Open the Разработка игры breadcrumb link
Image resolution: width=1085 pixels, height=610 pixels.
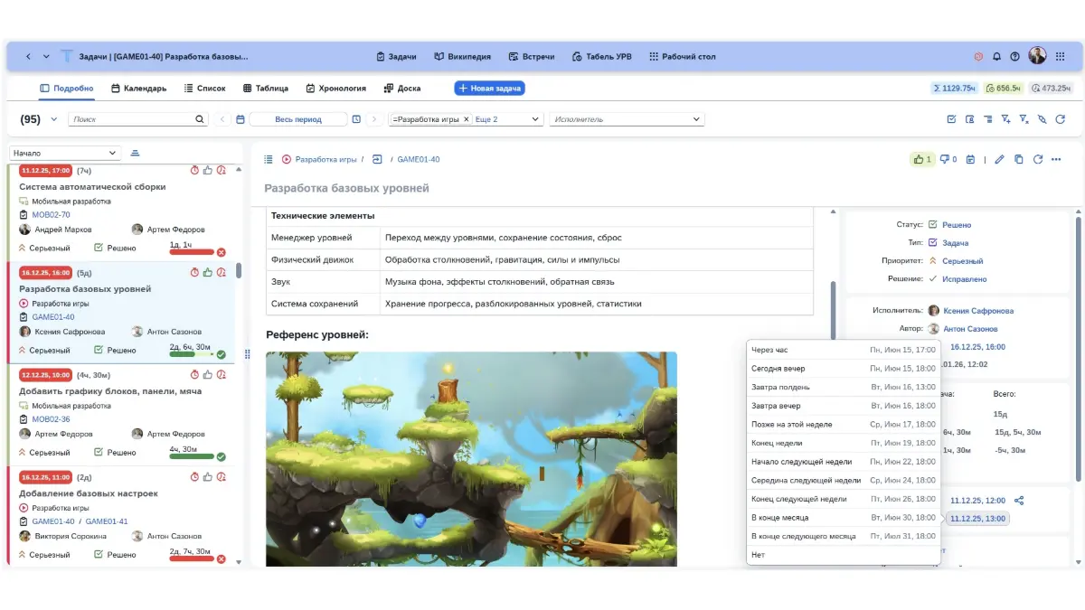tap(325, 159)
